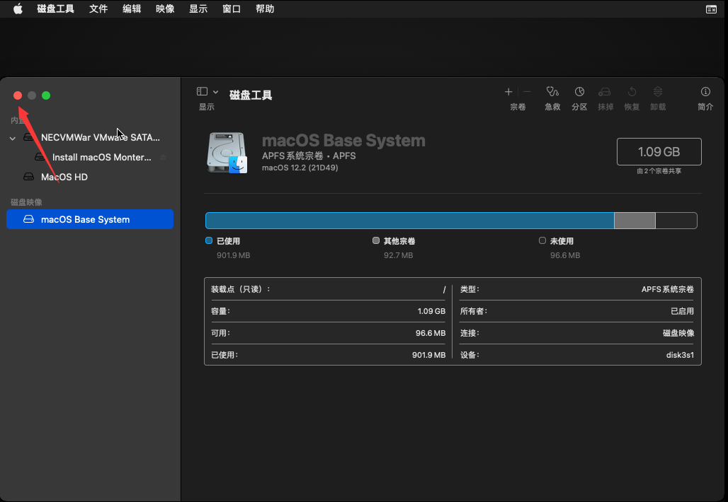Screen dimensions: 728x502
Task: Open the 文件 menu
Action: [x=98, y=8]
